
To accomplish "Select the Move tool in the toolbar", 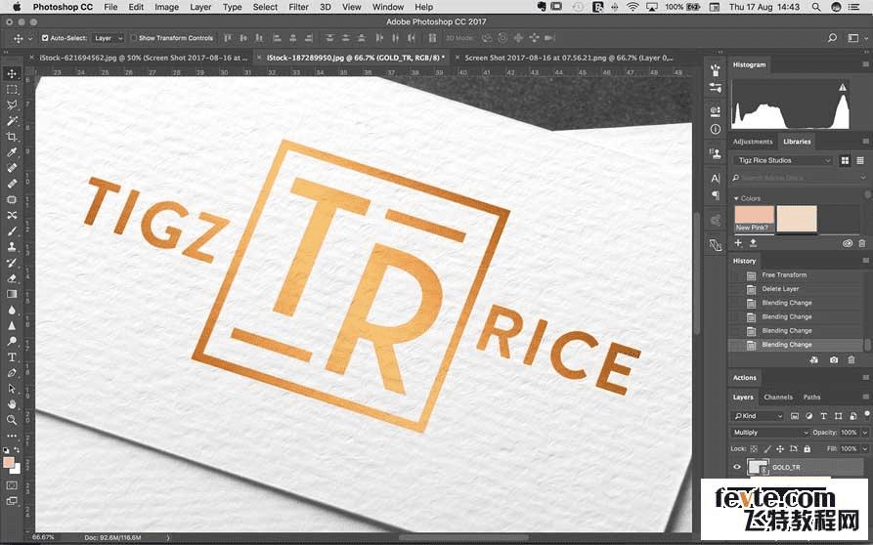I will [x=12, y=74].
